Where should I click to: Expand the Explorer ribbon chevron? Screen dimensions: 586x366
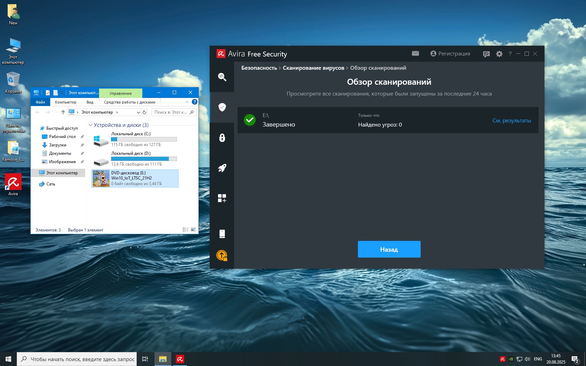click(x=187, y=102)
